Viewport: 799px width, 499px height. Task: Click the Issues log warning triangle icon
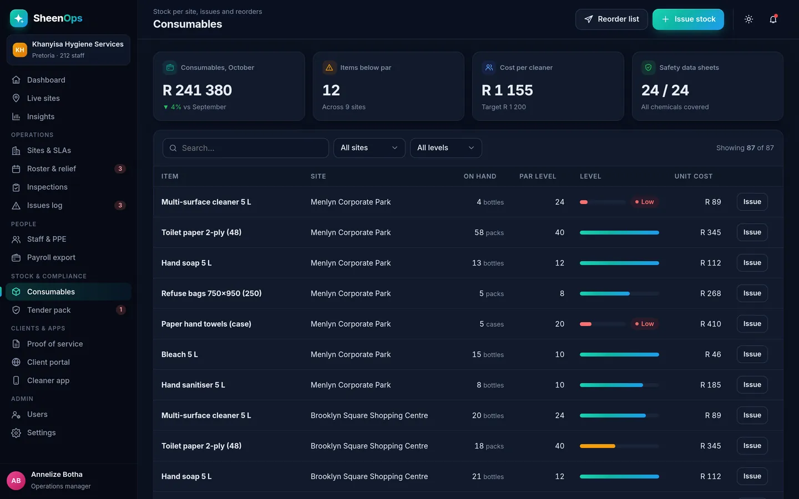click(16, 205)
